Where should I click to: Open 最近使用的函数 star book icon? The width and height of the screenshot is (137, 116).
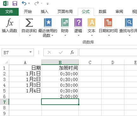click(48, 23)
